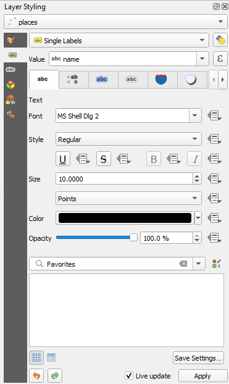Click the Opacity slider handle
Screen dimensions: 229x384
coord(133,237)
